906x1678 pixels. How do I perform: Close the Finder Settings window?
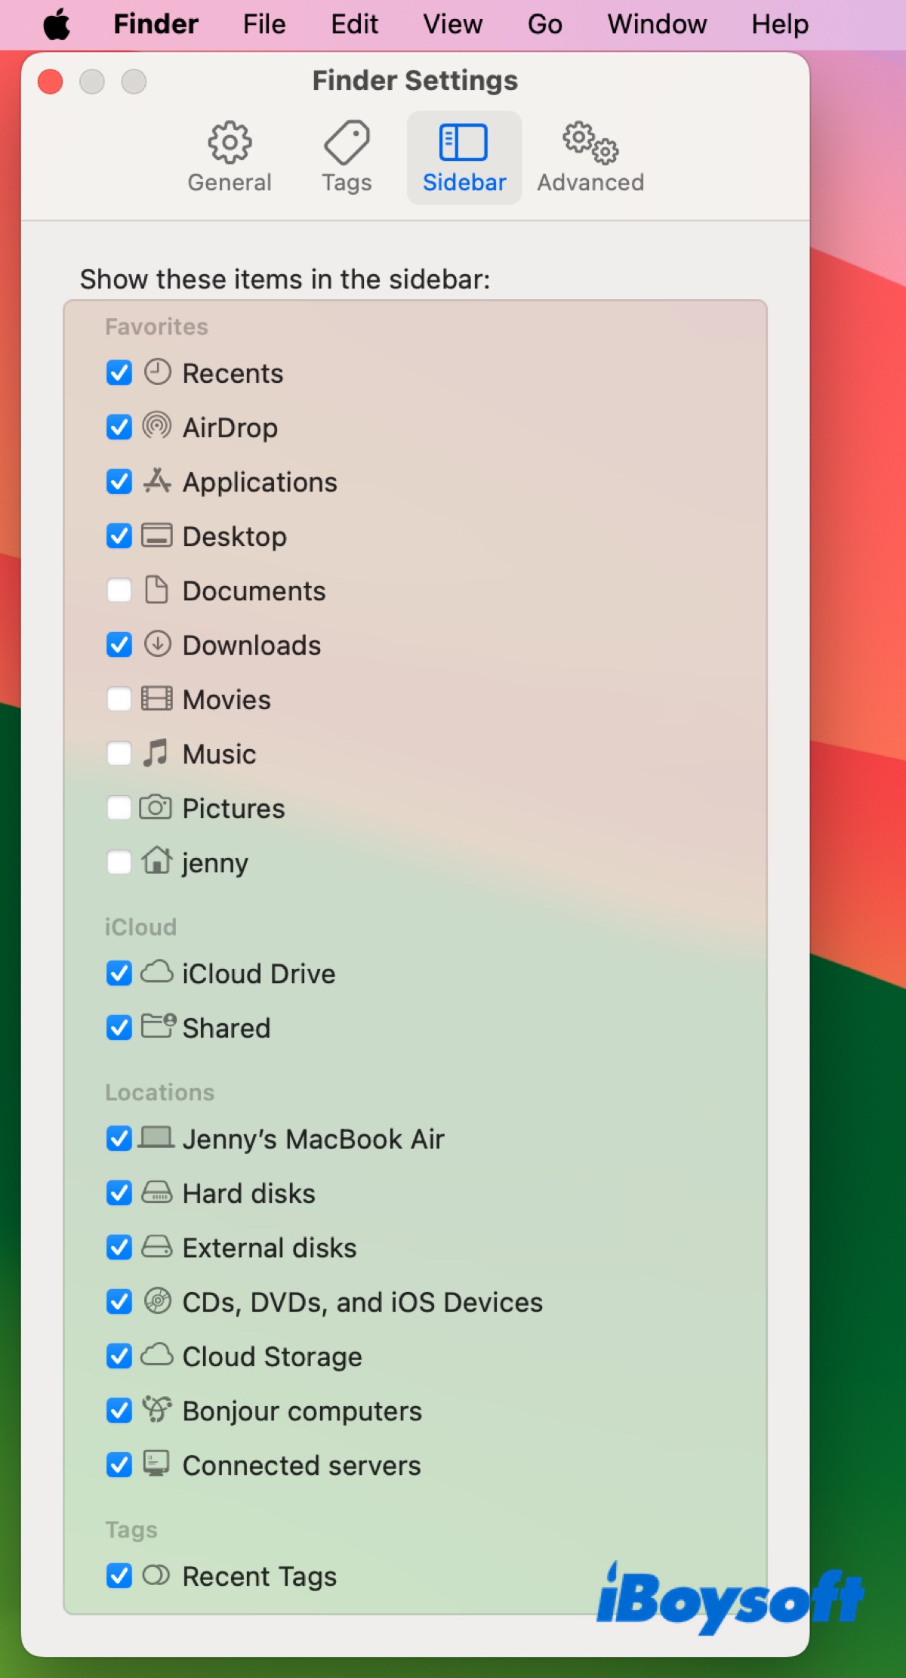[x=51, y=81]
